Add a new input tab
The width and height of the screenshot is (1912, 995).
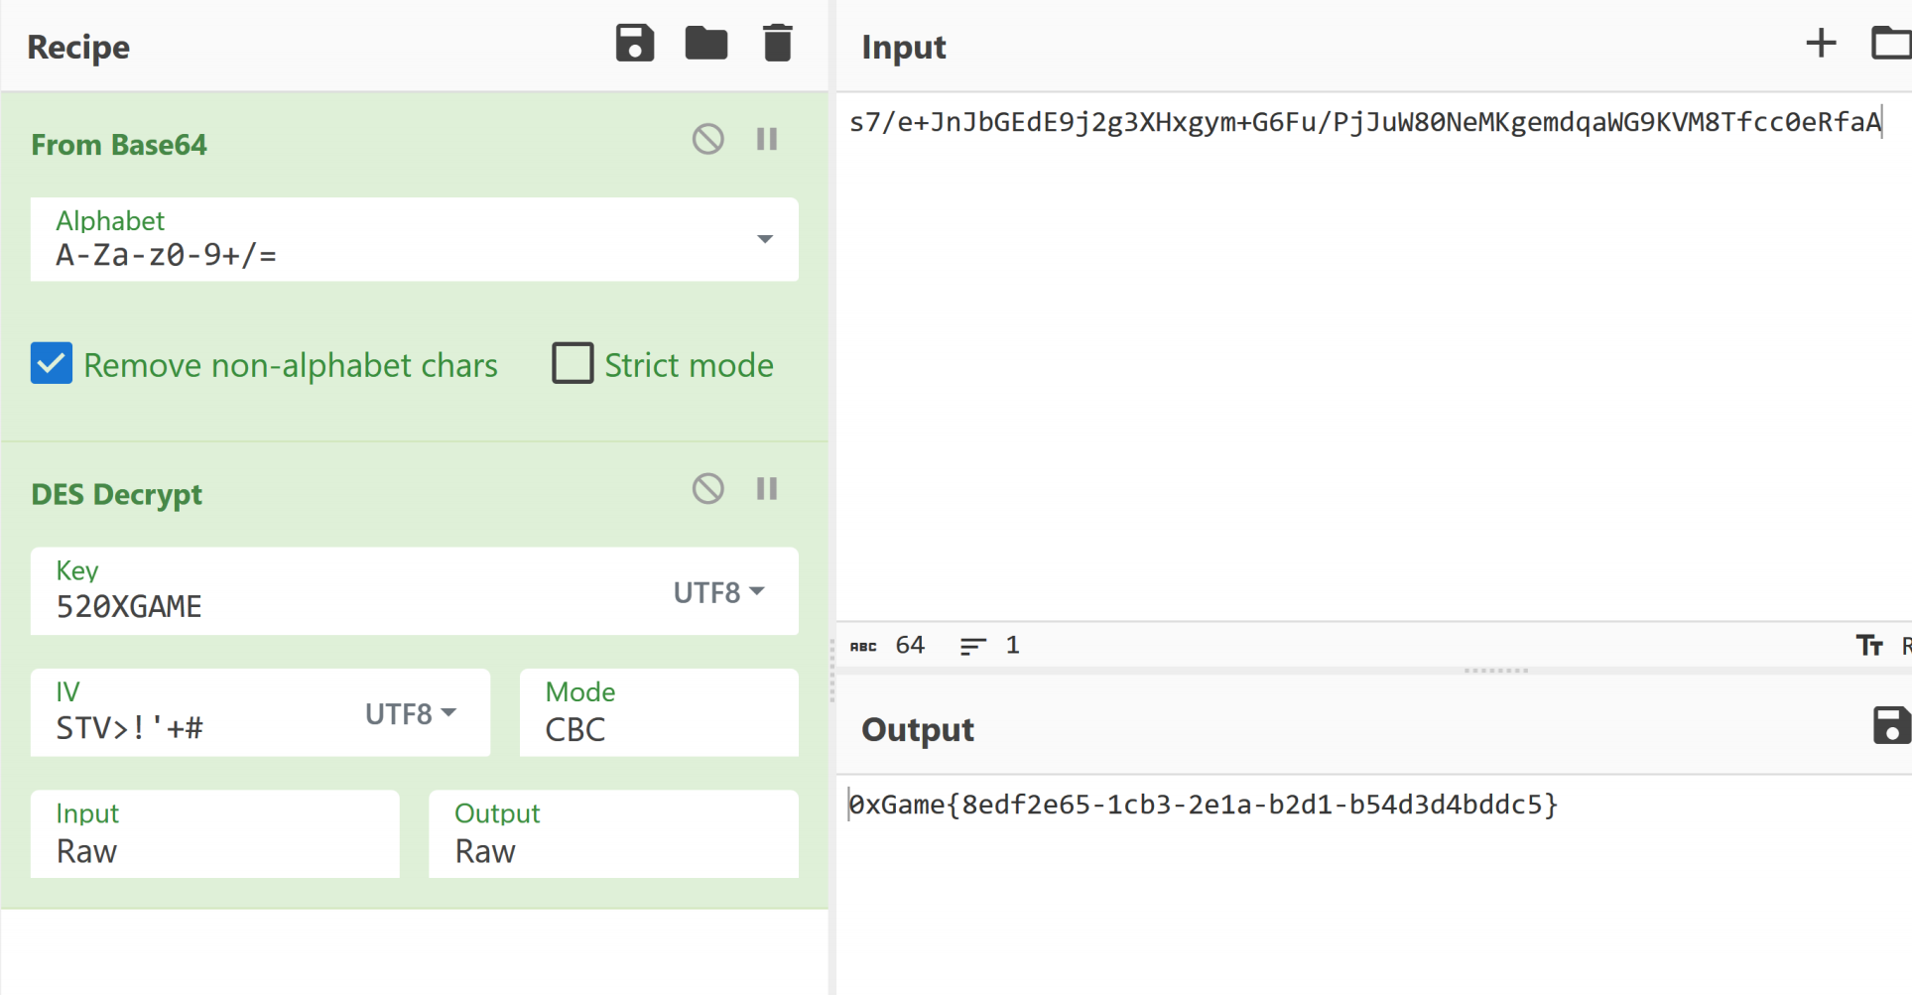(x=1820, y=44)
